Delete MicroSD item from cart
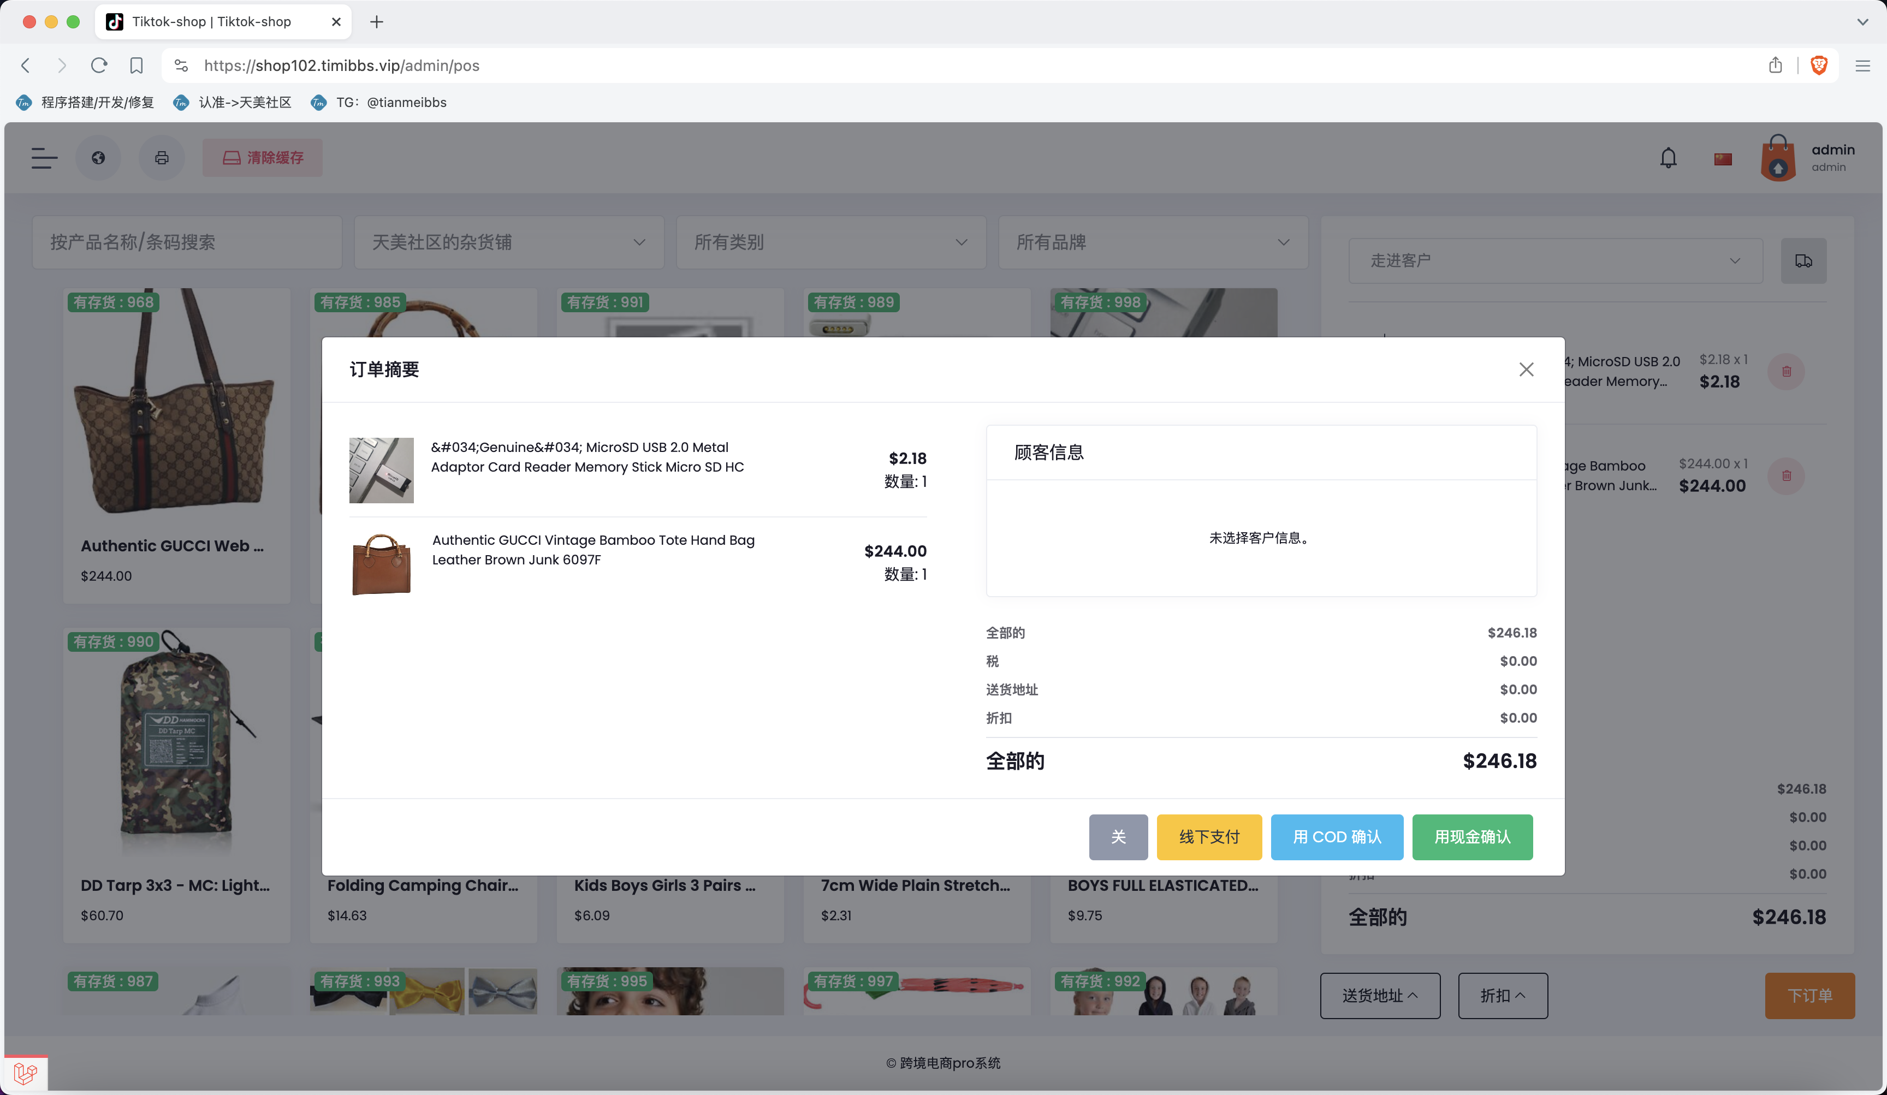The image size is (1887, 1095). click(1786, 371)
